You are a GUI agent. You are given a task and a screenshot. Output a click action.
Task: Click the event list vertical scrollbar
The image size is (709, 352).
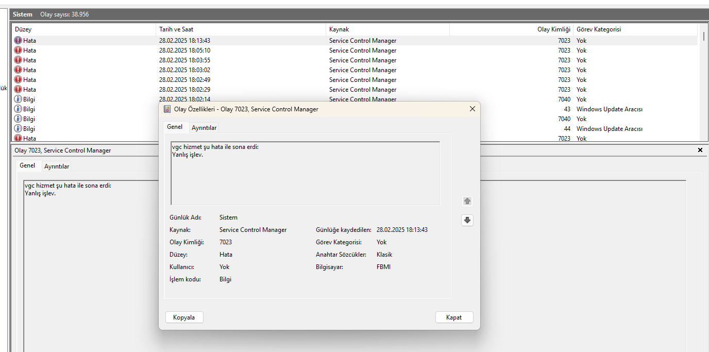[704, 82]
